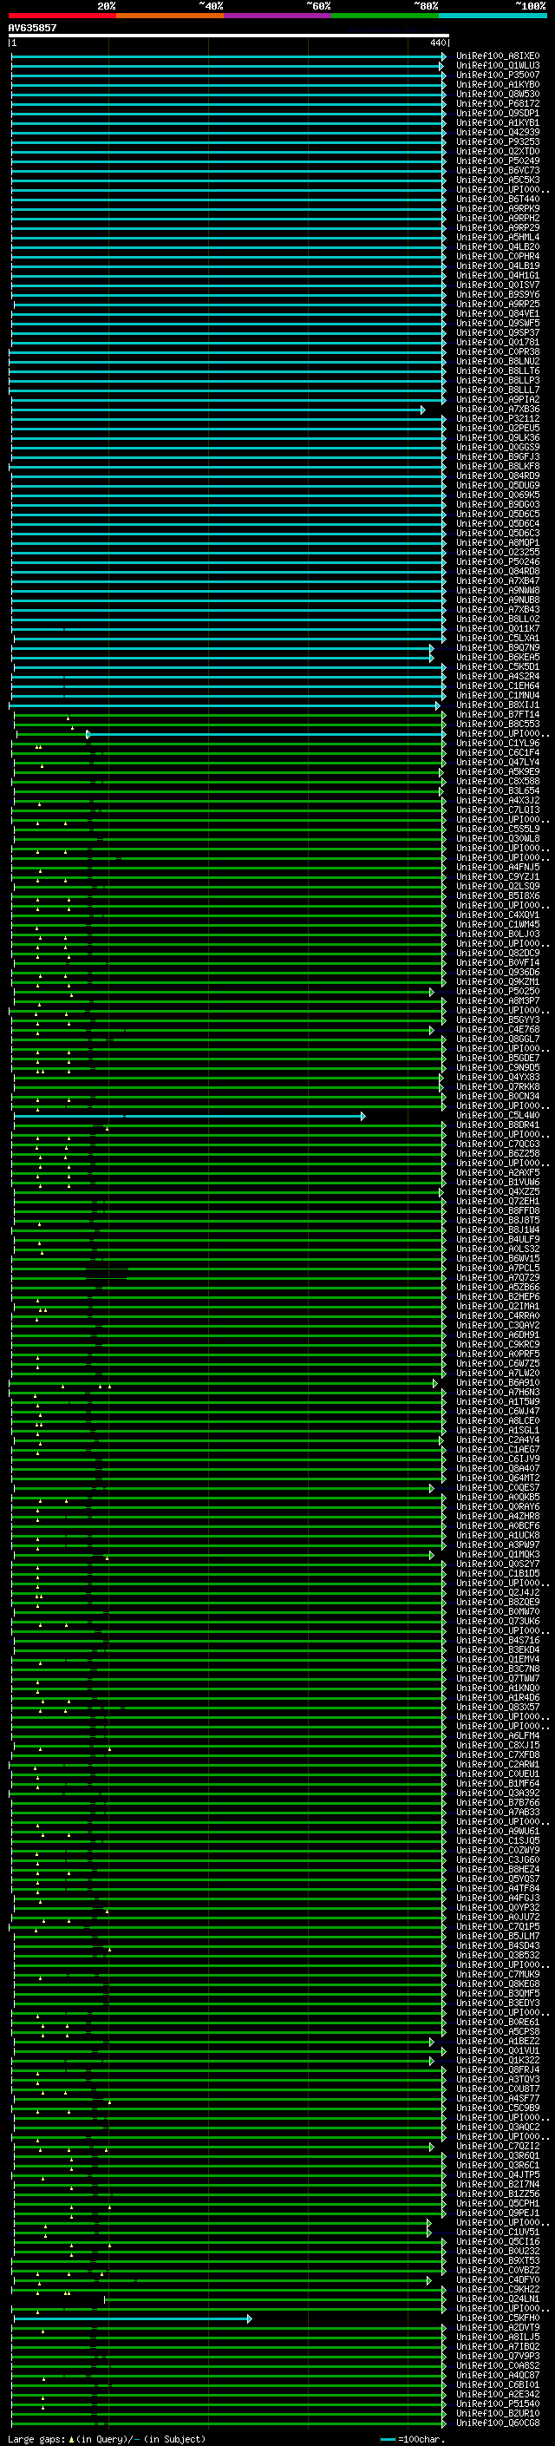
Task: Select the label UniRef100_C4E768
Action: coord(498,1029)
